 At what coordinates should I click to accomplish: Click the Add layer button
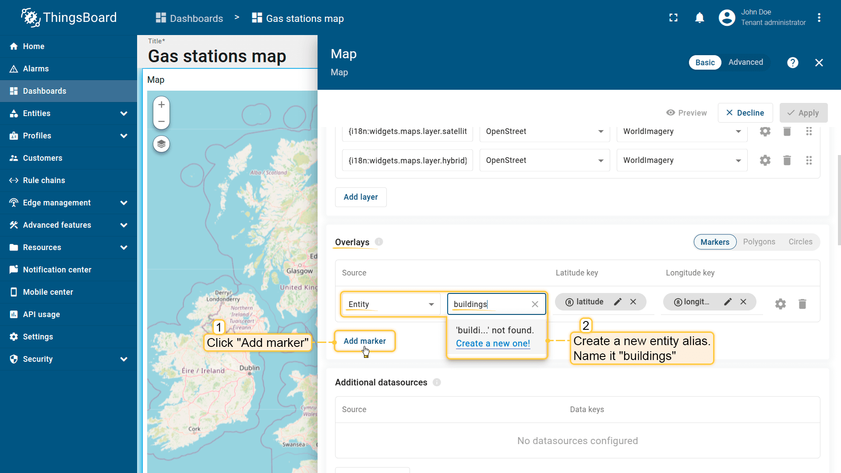pos(360,197)
